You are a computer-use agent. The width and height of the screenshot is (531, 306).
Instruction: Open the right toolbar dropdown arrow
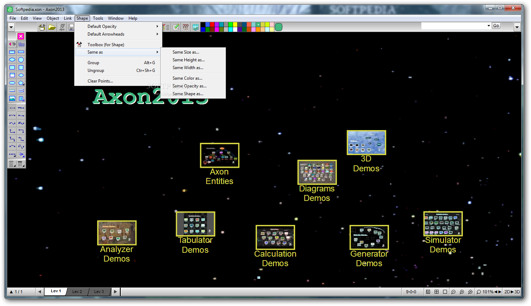pos(517,27)
